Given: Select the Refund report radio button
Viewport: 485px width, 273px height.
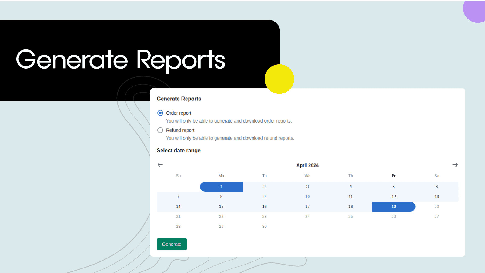Looking at the screenshot, I should click(x=160, y=130).
